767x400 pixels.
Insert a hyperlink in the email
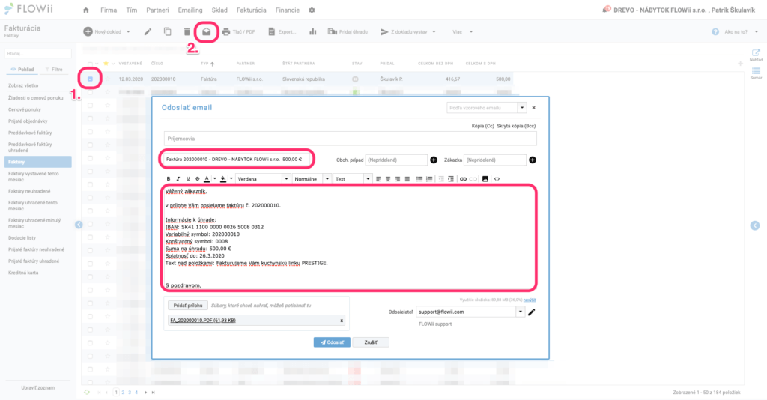click(x=463, y=179)
